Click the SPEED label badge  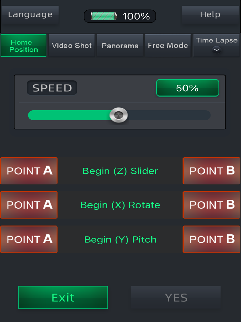point(52,88)
